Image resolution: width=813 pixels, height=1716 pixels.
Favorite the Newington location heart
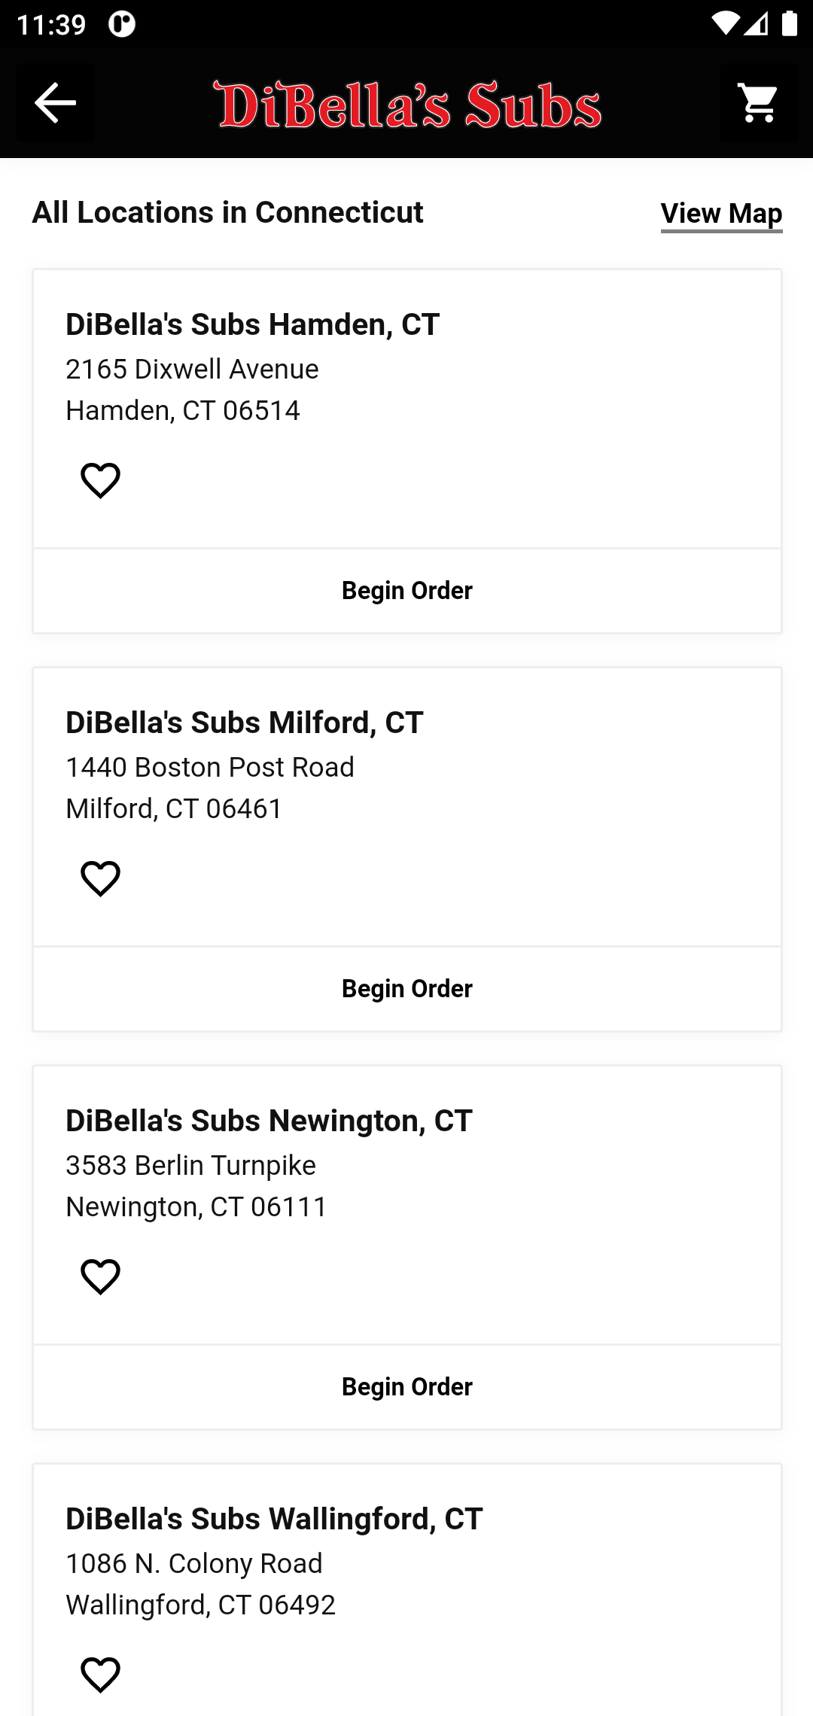click(101, 1276)
